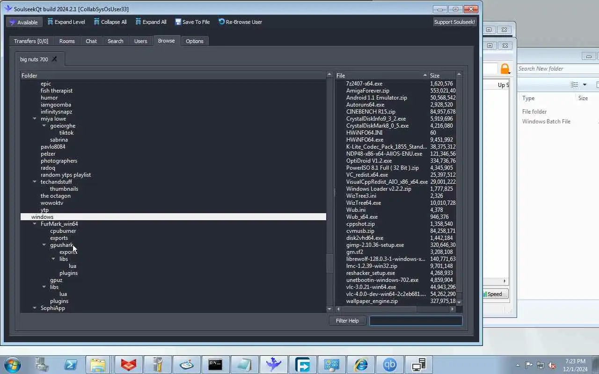The image size is (599, 374).
Task: Switch to the Chat tab
Action: [x=91, y=41]
